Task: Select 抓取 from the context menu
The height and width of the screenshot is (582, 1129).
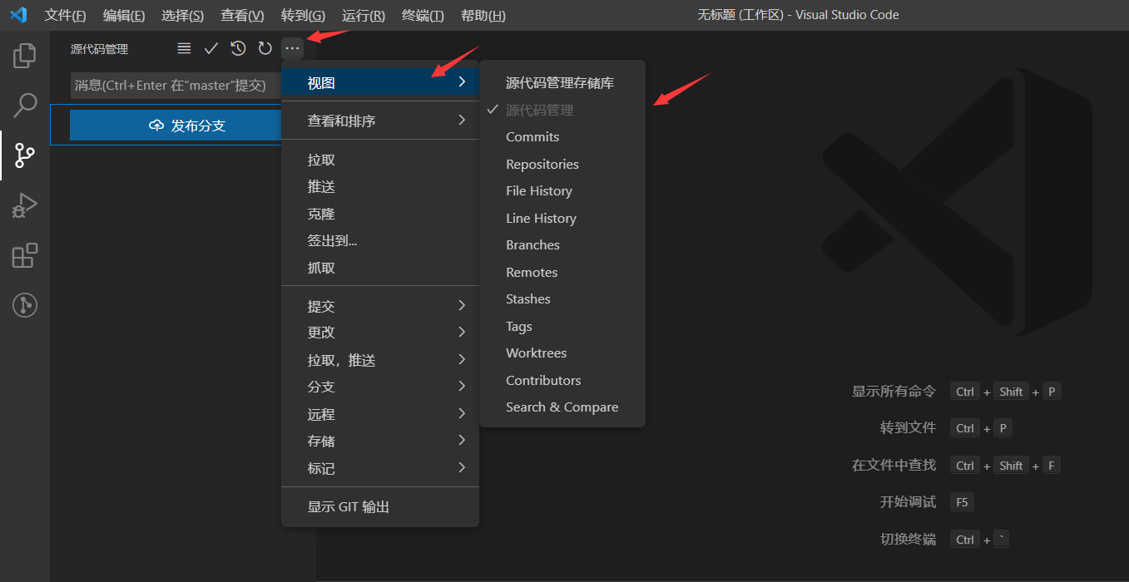Action: tap(380, 268)
